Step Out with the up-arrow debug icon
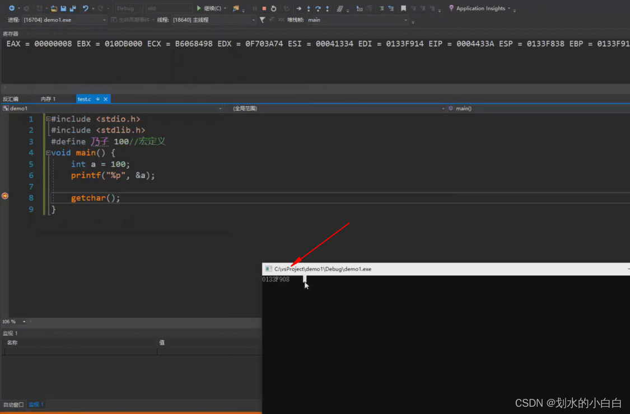This screenshot has height=414, width=630. 328,8
